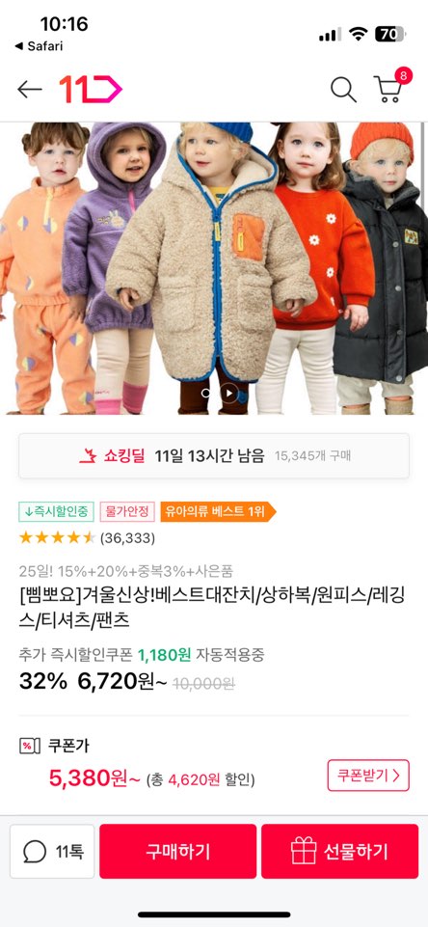Tap the 쇼킹딜 lightning icon
Image resolution: width=428 pixels, height=927 pixels.
pos(88,456)
